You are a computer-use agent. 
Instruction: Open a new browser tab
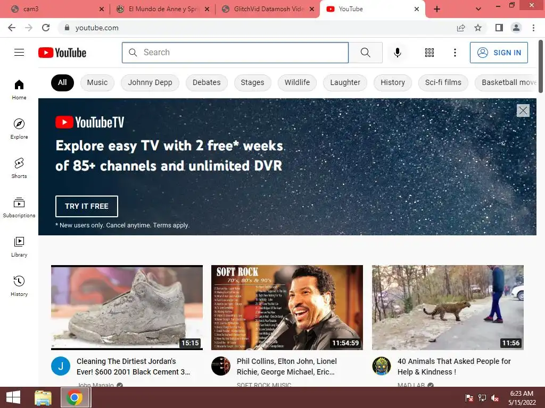(x=437, y=9)
